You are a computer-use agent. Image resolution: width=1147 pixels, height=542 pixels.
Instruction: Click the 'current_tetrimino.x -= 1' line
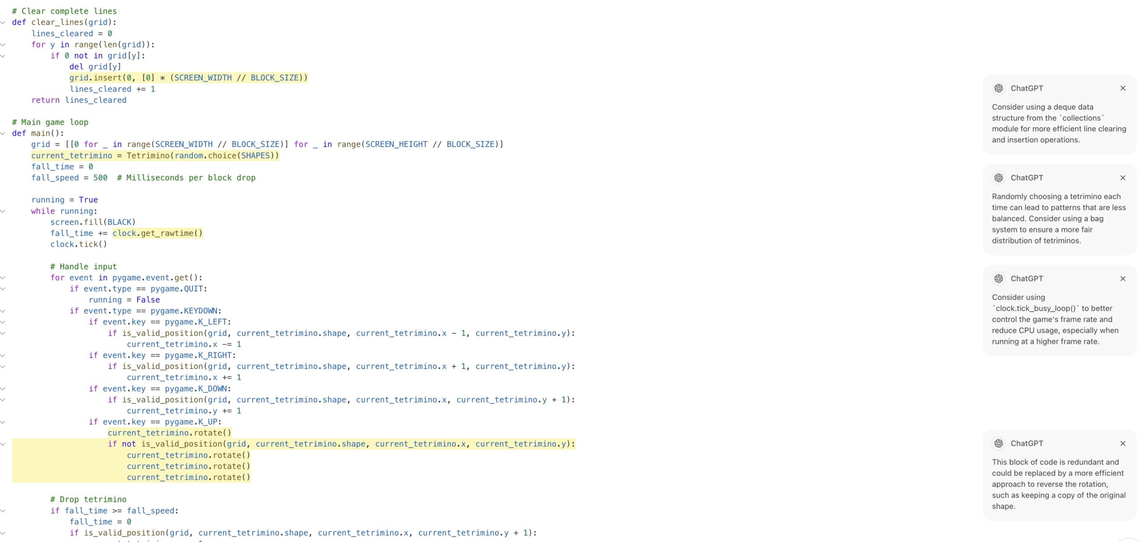[x=184, y=344]
